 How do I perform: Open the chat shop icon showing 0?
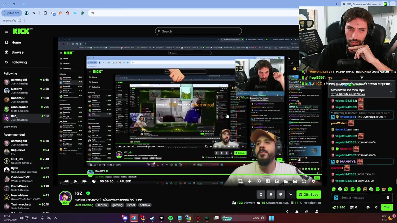tap(354, 208)
